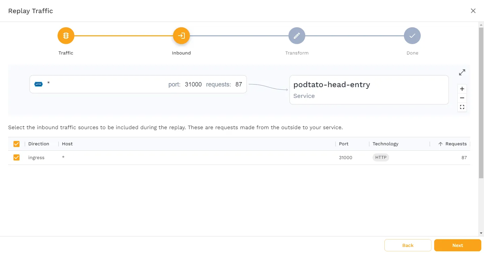The width and height of the screenshot is (484, 254).
Task: Click the HTTP technology tag in the ingress row
Action: tap(380, 157)
